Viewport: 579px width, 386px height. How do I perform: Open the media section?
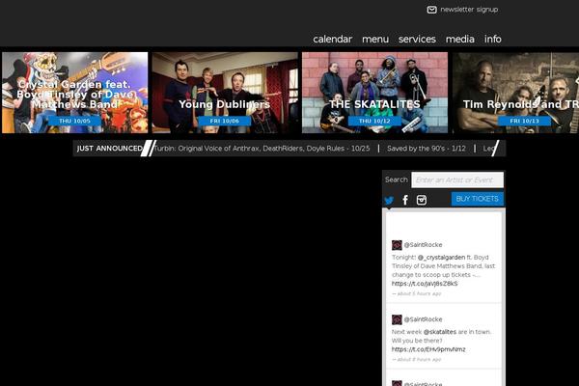point(459,40)
